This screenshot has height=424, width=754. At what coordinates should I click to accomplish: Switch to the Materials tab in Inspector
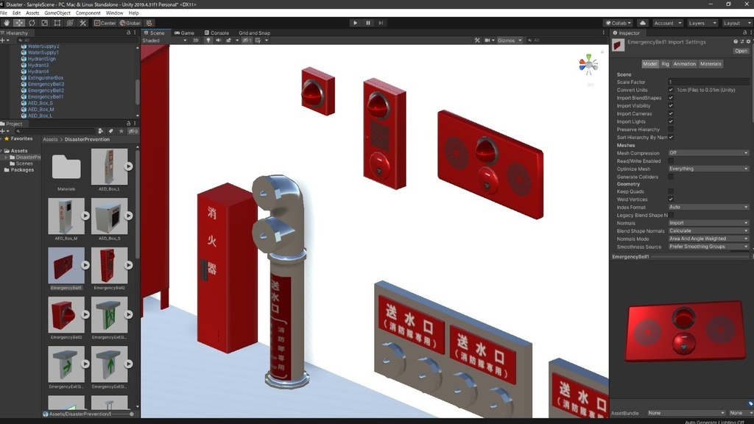[711, 64]
